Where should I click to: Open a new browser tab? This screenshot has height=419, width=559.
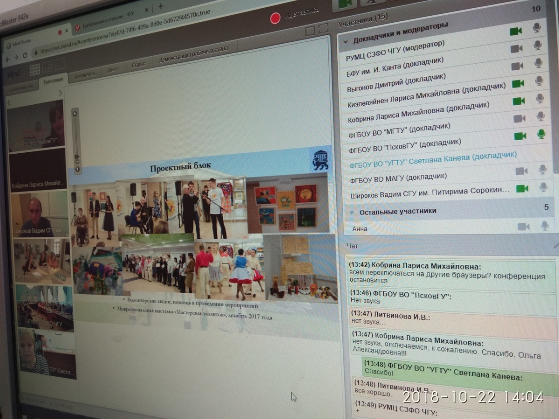pos(161,6)
